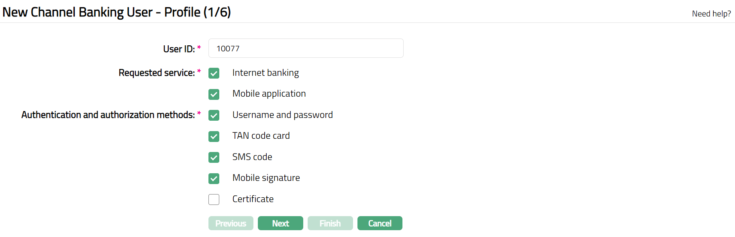Uncheck the Mobile application checkbox
This screenshot has width=735, height=237.
214,94
